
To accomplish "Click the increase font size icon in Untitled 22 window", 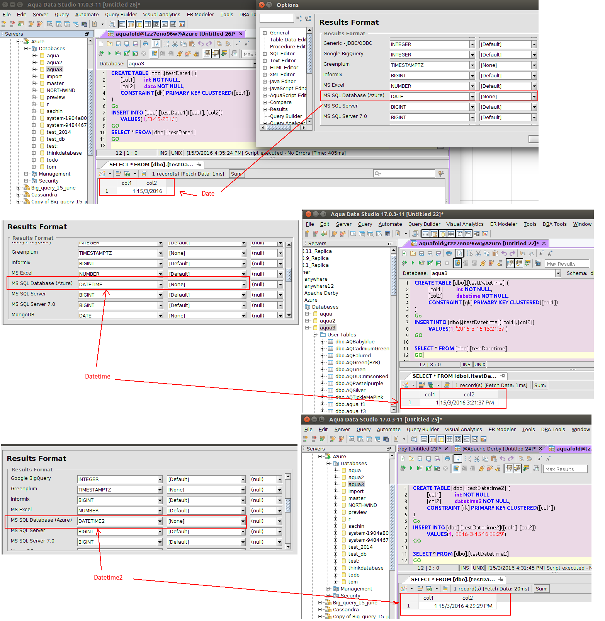I will (x=550, y=253).
